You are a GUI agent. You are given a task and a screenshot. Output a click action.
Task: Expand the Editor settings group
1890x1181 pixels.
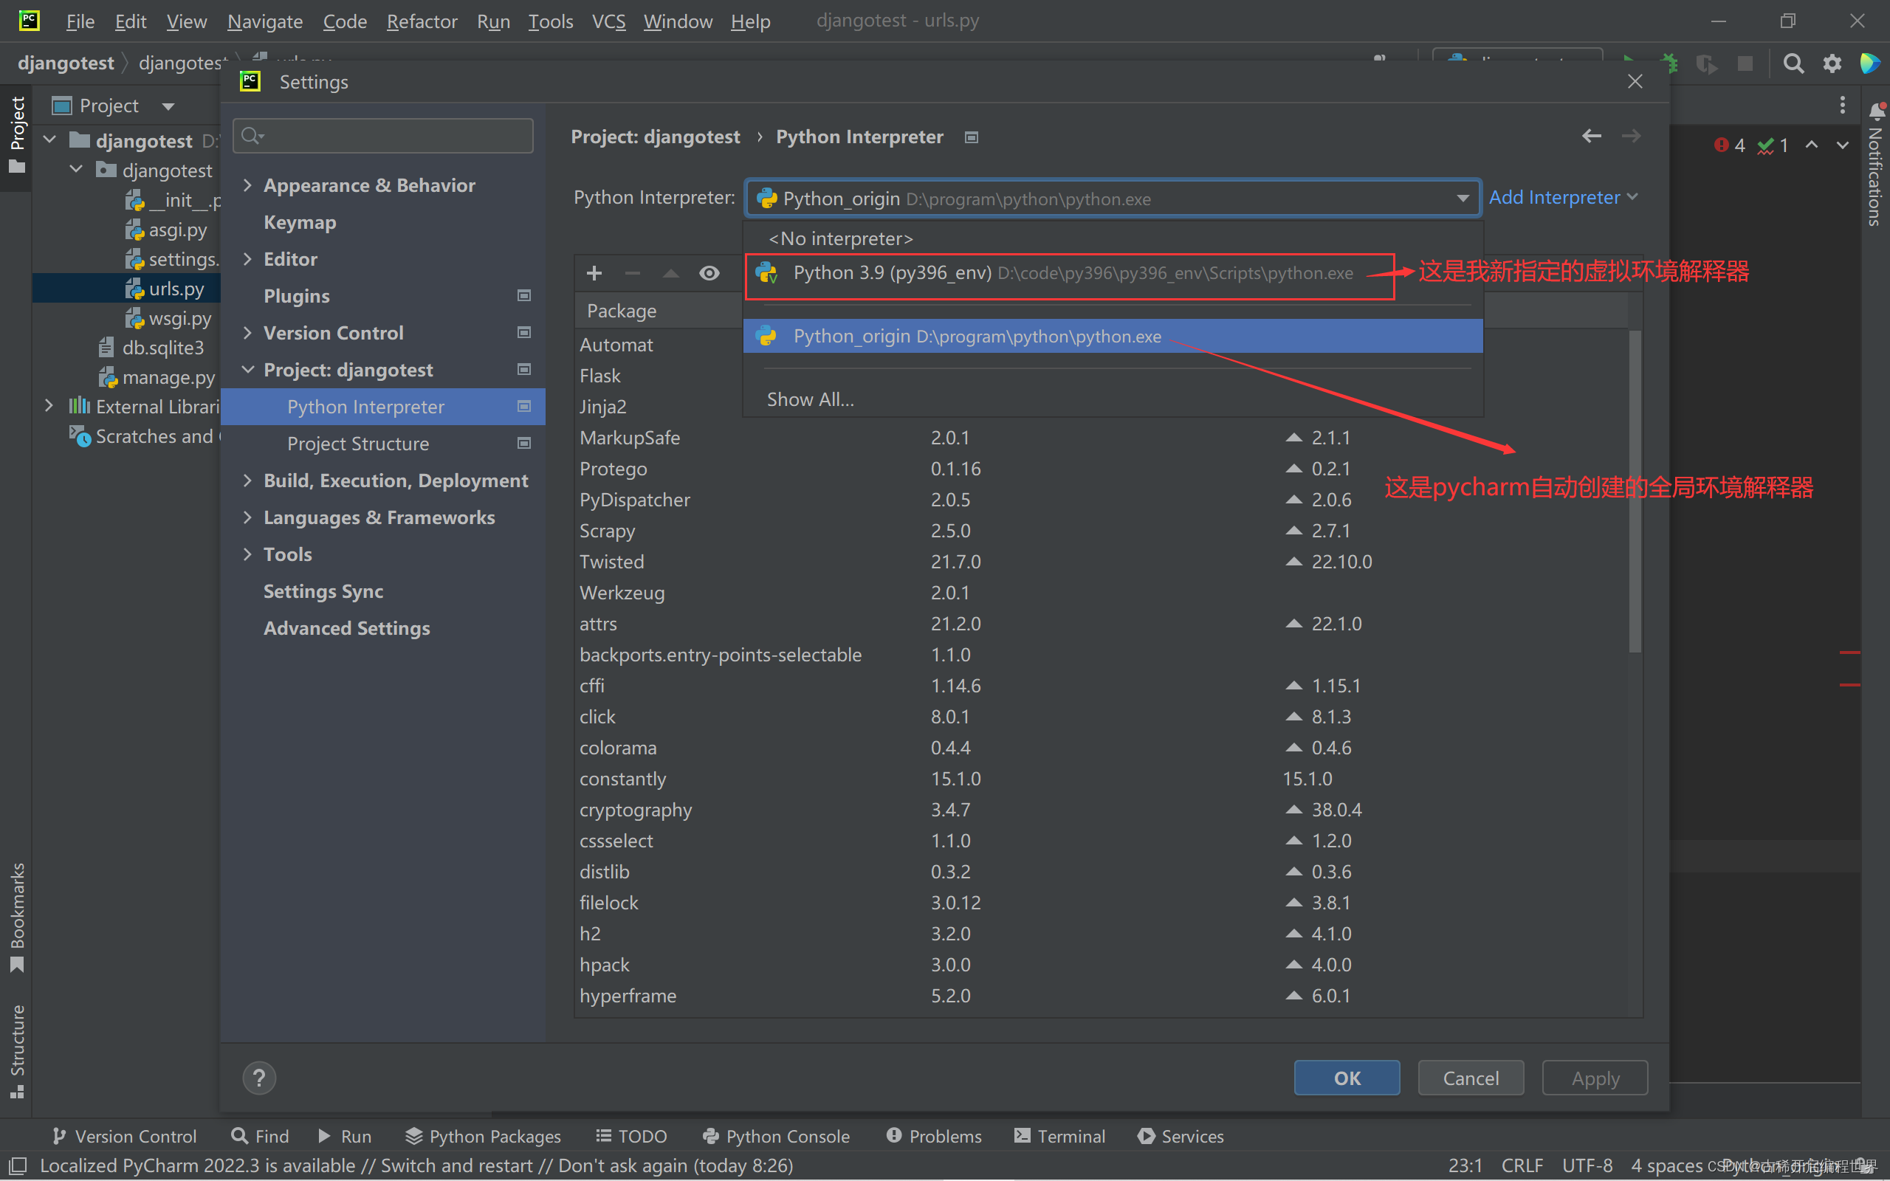[x=247, y=258]
